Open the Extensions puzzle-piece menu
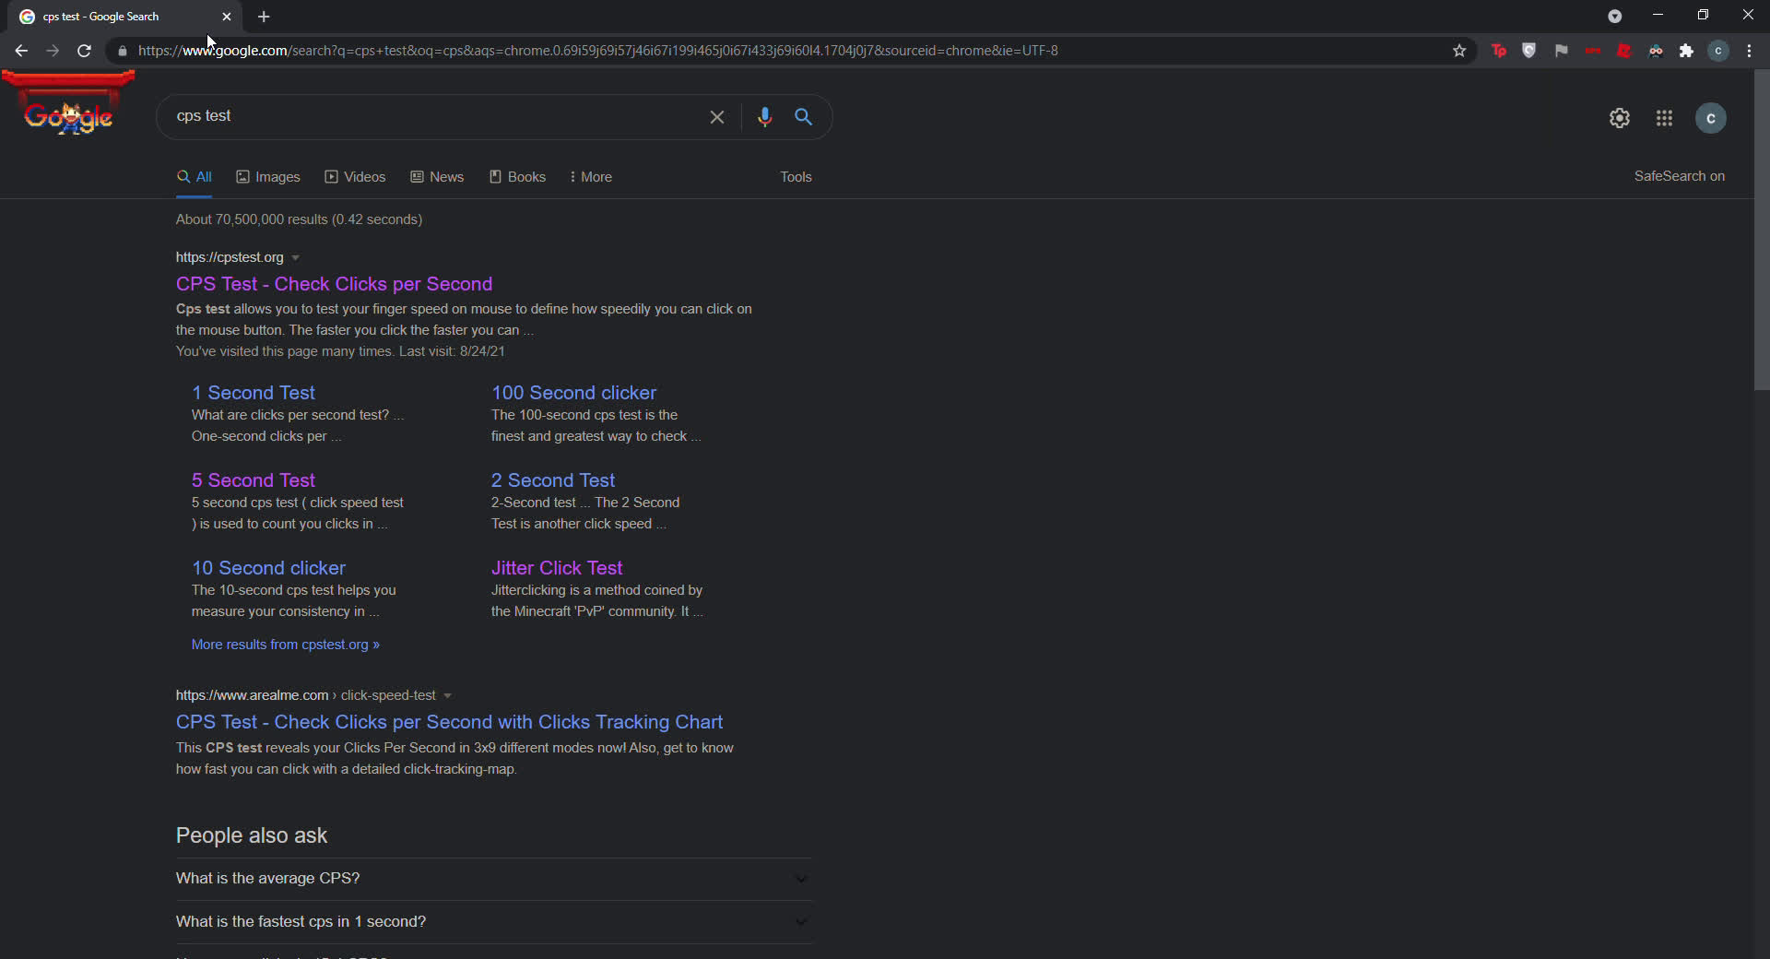Screen dimensions: 1770x959 (x=1687, y=51)
